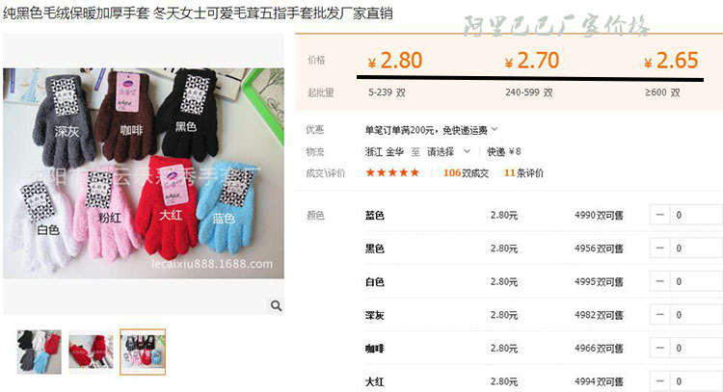Click minus button on 白色 row
The width and height of the screenshot is (723, 392).
coord(659,281)
